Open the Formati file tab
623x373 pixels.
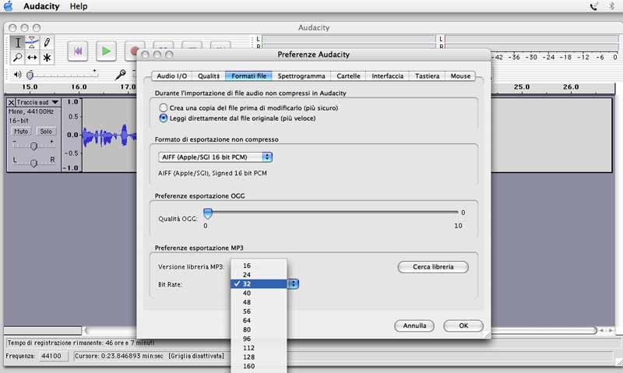pyautogui.click(x=248, y=76)
